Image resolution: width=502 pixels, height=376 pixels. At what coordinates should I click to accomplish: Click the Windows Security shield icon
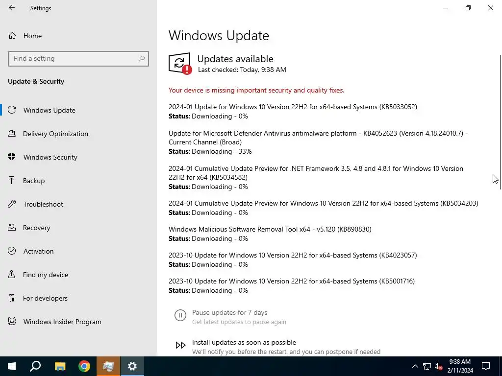coord(12,157)
